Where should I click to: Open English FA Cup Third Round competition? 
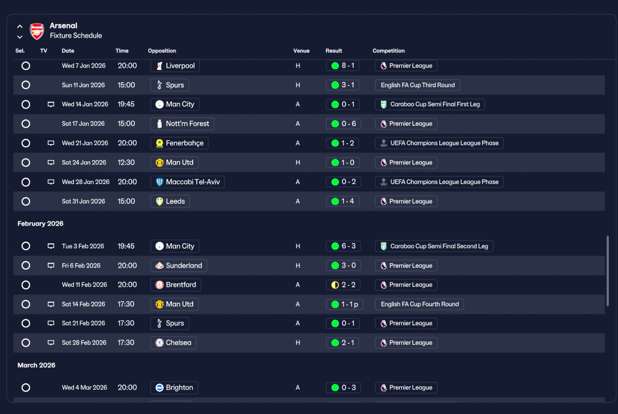click(418, 85)
